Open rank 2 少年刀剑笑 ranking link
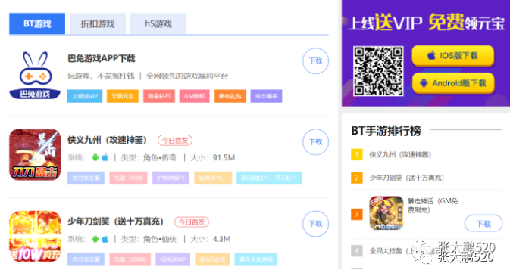This screenshot has height=279, width=510. click(406, 178)
